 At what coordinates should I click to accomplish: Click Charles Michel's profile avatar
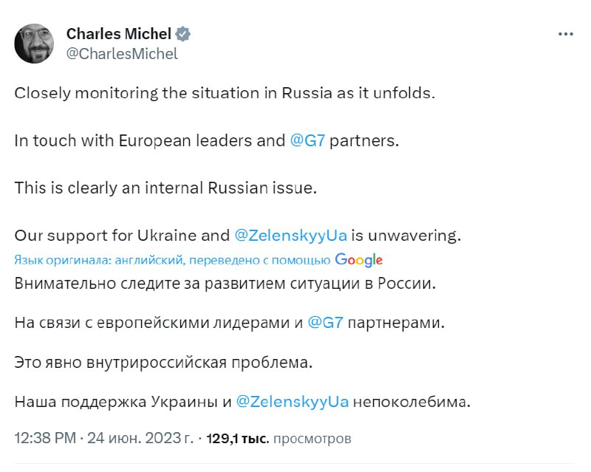(34, 43)
